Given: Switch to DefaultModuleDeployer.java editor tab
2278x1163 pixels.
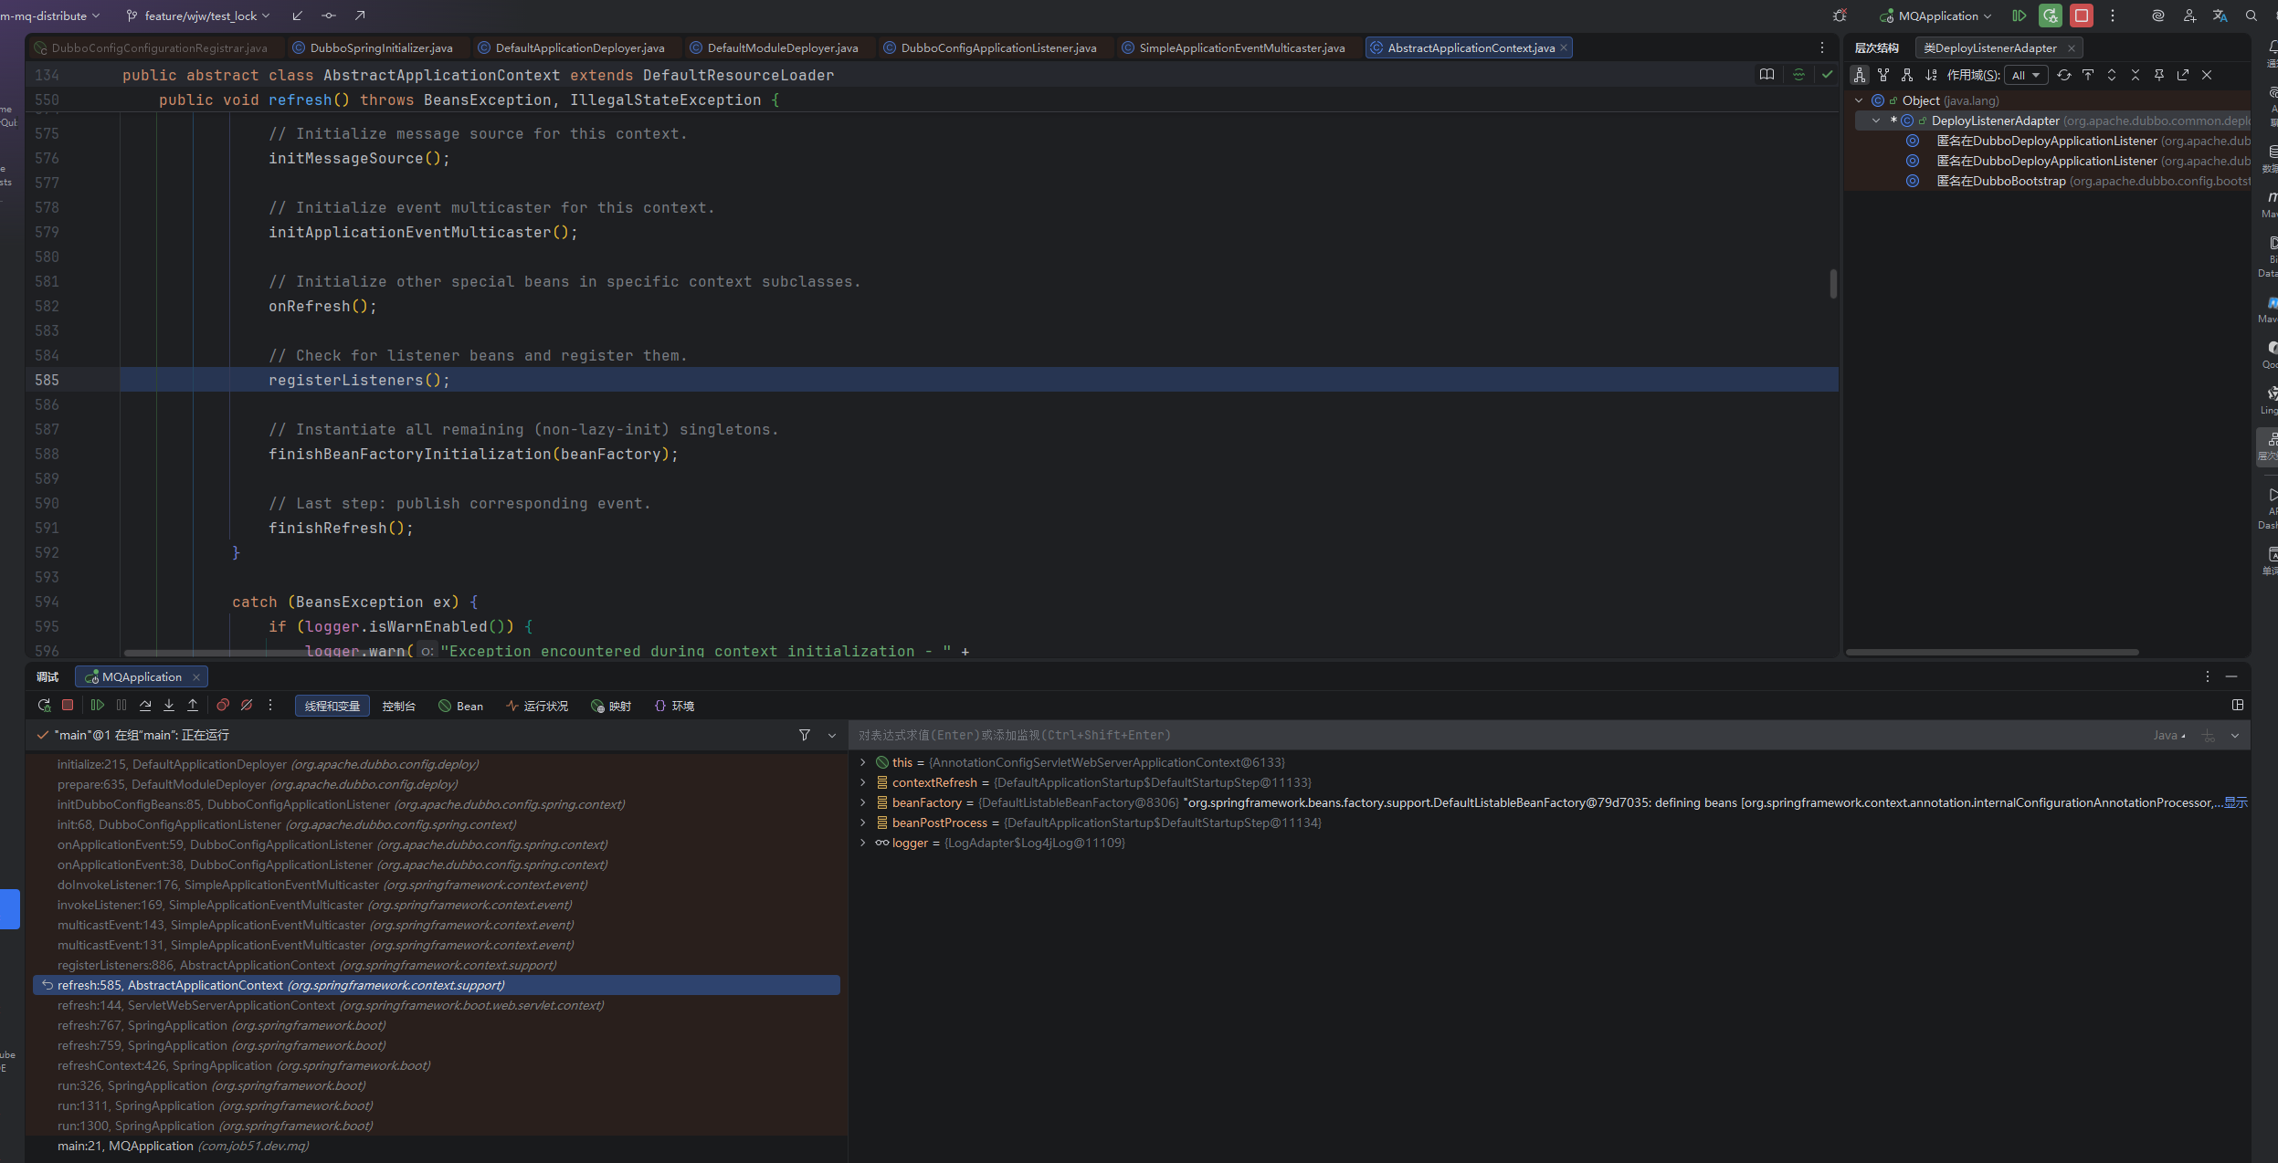Looking at the screenshot, I should click(x=782, y=47).
